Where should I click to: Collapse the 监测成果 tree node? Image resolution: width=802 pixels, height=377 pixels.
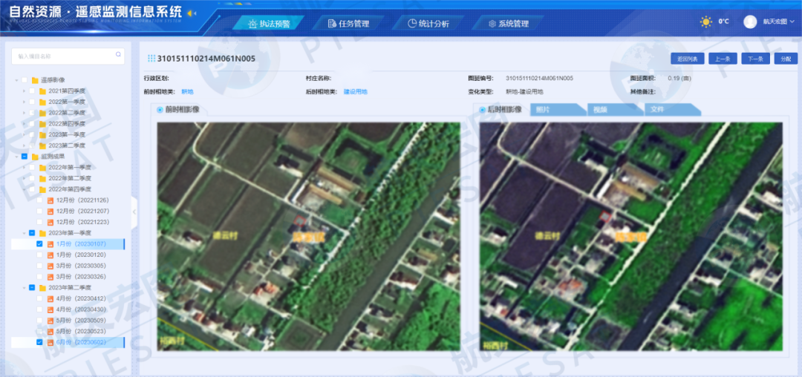[16, 157]
